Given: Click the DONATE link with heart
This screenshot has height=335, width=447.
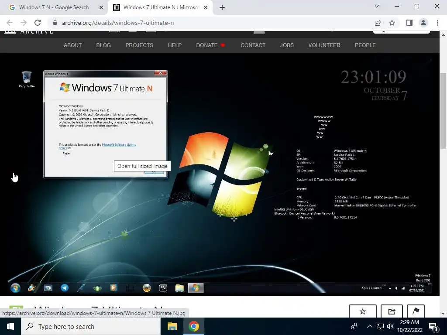Looking at the screenshot, I should point(211,45).
